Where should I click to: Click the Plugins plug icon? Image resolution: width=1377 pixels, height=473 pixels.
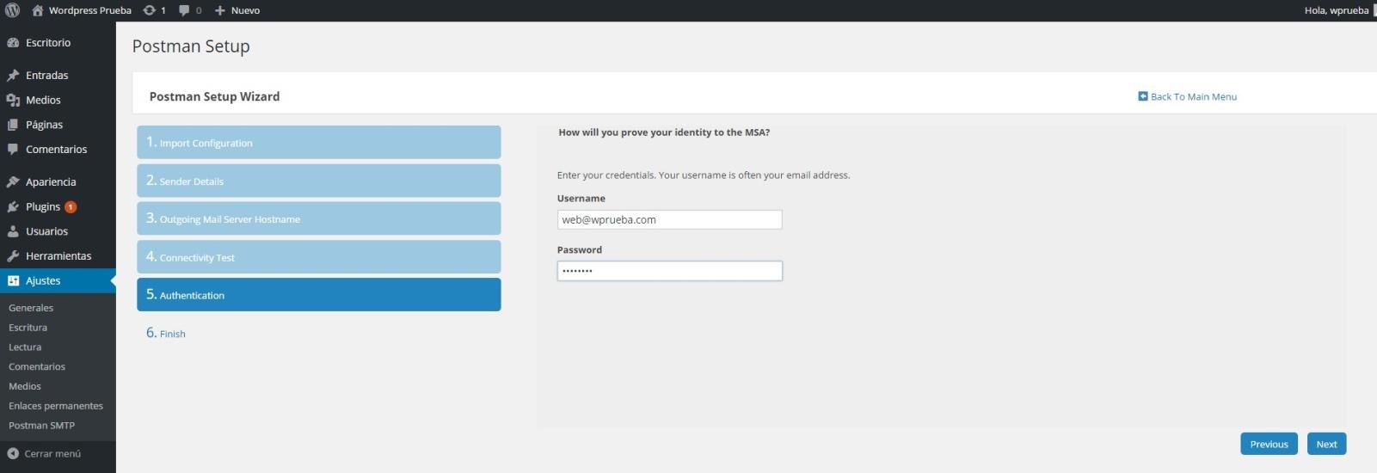click(13, 206)
